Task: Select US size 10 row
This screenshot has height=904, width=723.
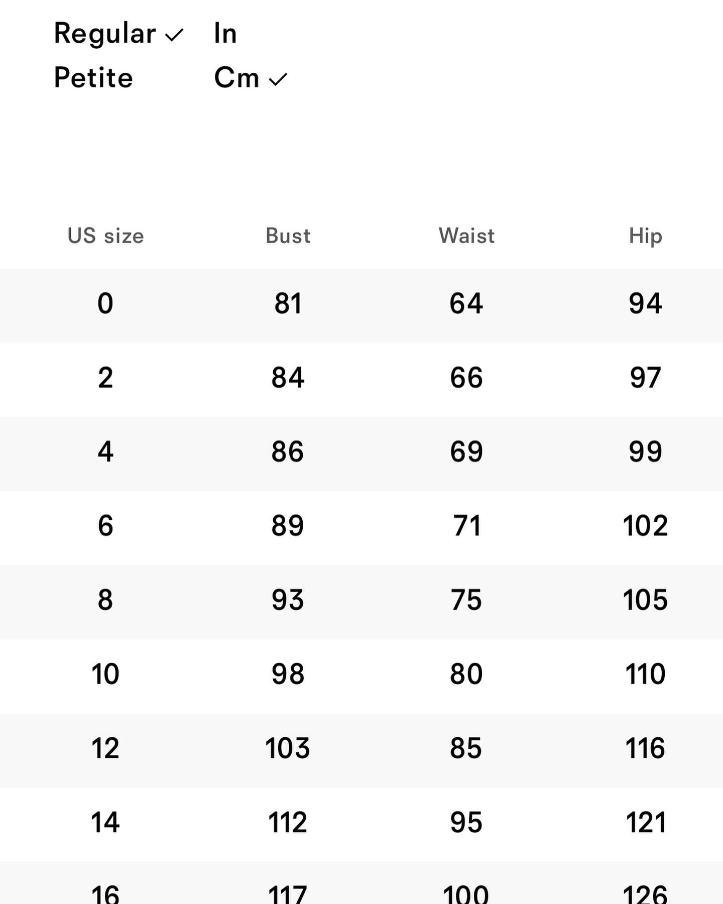Action: pyautogui.click(x=105, y=674)
